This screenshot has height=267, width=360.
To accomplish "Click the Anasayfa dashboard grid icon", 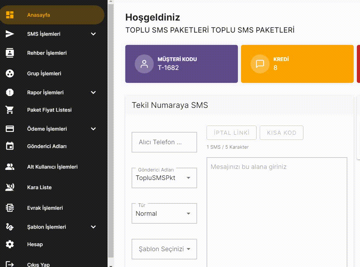I will [x=9, y=15].
